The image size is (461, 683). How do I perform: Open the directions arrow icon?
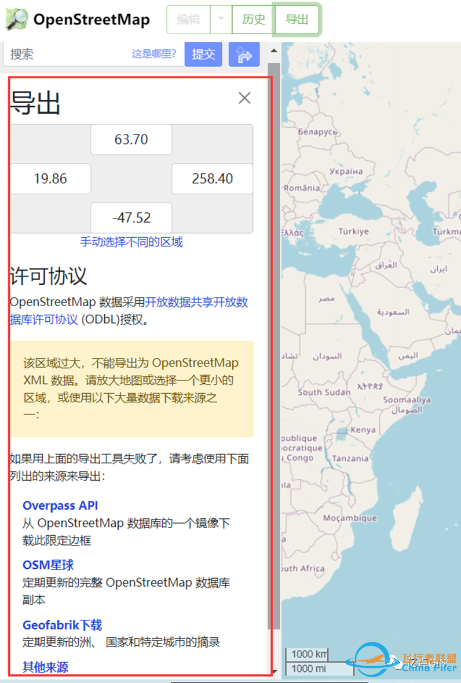point(244,54)
